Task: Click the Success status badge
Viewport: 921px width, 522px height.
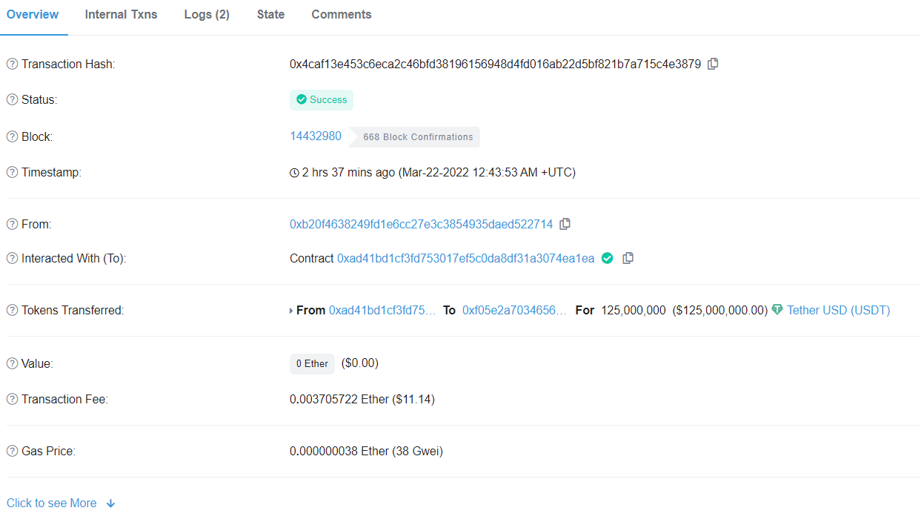Action: coord(322,99)
